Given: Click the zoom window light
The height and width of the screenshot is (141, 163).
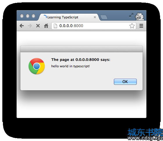Looking at the screenshot, I should coord(33,16).
